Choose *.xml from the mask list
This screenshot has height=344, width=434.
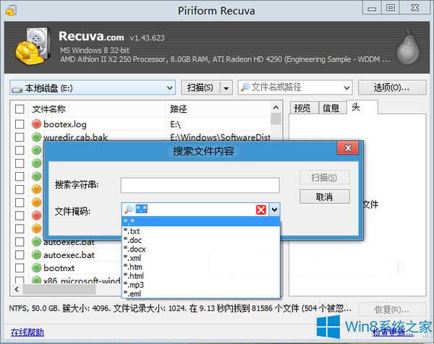[x=201, y=258]
